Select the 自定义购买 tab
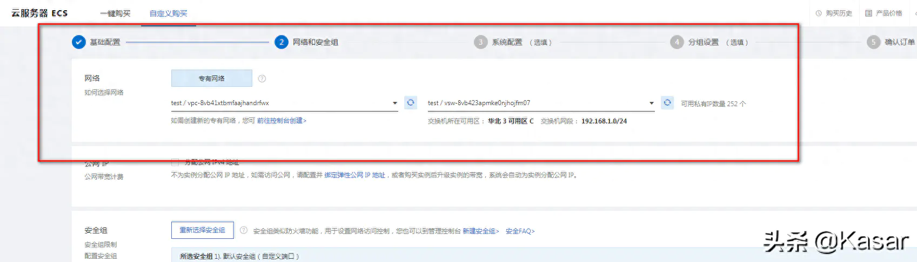 pos(168,13)
